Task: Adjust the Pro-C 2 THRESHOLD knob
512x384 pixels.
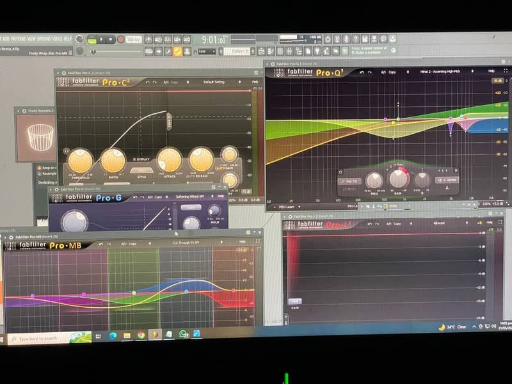Action: [x=80, y=161]
